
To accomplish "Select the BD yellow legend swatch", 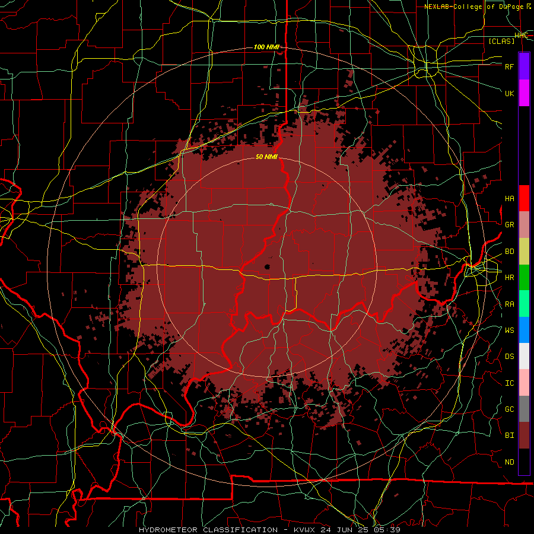I will [524, 252].
